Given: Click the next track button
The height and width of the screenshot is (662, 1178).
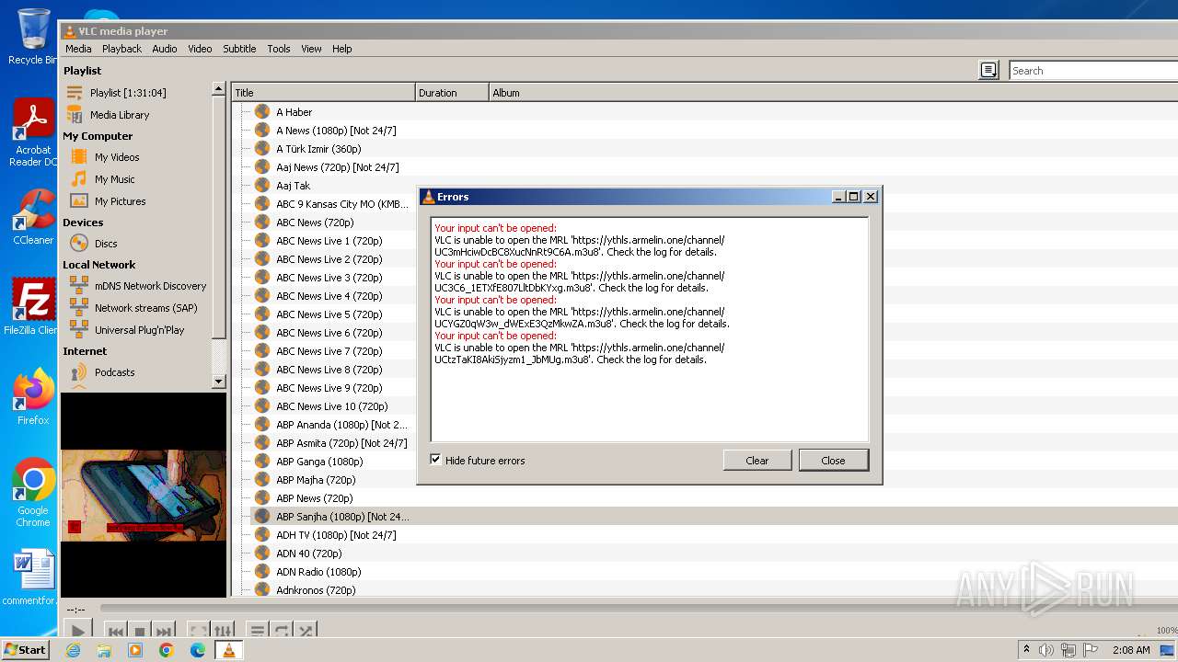Looking at the screenshot, I should click(x=164, y=631).
